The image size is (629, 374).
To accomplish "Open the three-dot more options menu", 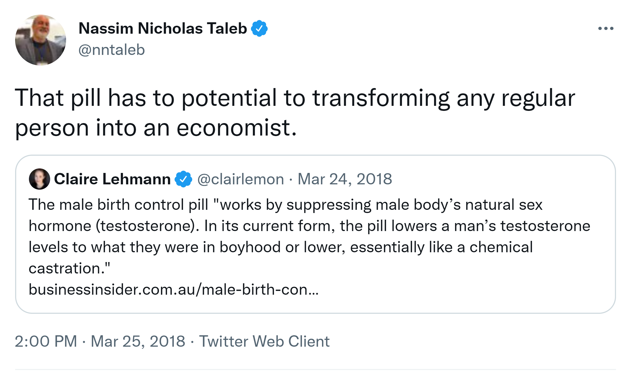I will click(x=606, y=28).
